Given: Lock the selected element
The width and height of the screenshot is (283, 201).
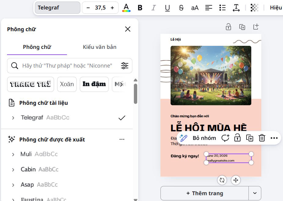Looking at the screenshot, I should click(x=237, y=138).
